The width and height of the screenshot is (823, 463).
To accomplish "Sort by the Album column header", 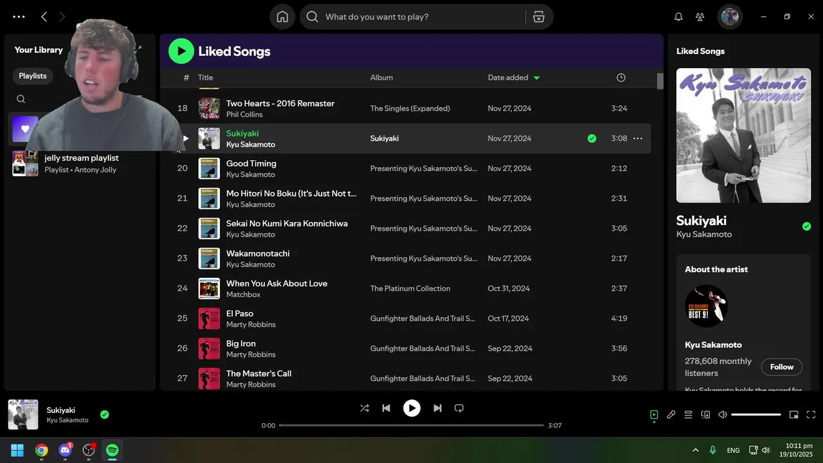I will [381, 77].
